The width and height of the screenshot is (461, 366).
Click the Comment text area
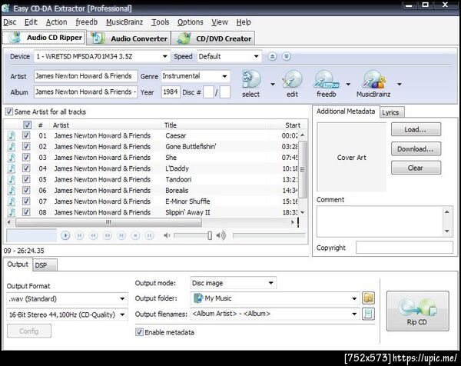pyautogui.click(x=380, y=221)
